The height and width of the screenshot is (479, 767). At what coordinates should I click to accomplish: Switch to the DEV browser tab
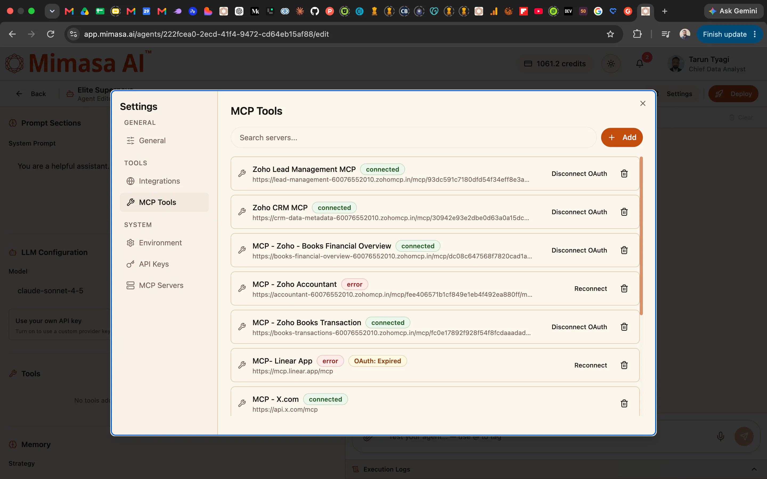click(568, 11)
